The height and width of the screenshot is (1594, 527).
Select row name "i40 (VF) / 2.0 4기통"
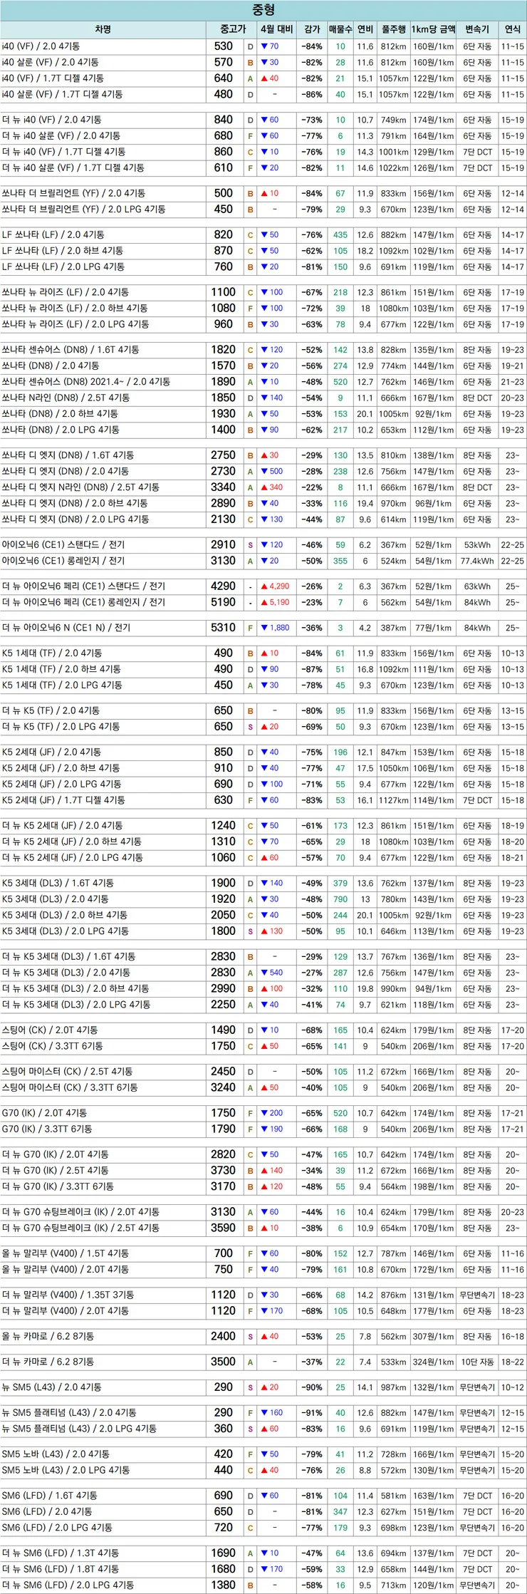pyautogui.click(x=41, y=46)
